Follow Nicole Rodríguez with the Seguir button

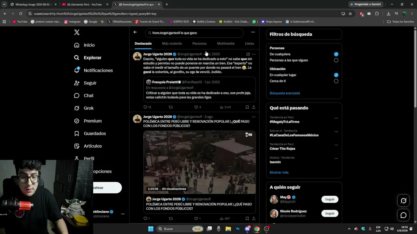pyautogui.click(x=330, y=214)
